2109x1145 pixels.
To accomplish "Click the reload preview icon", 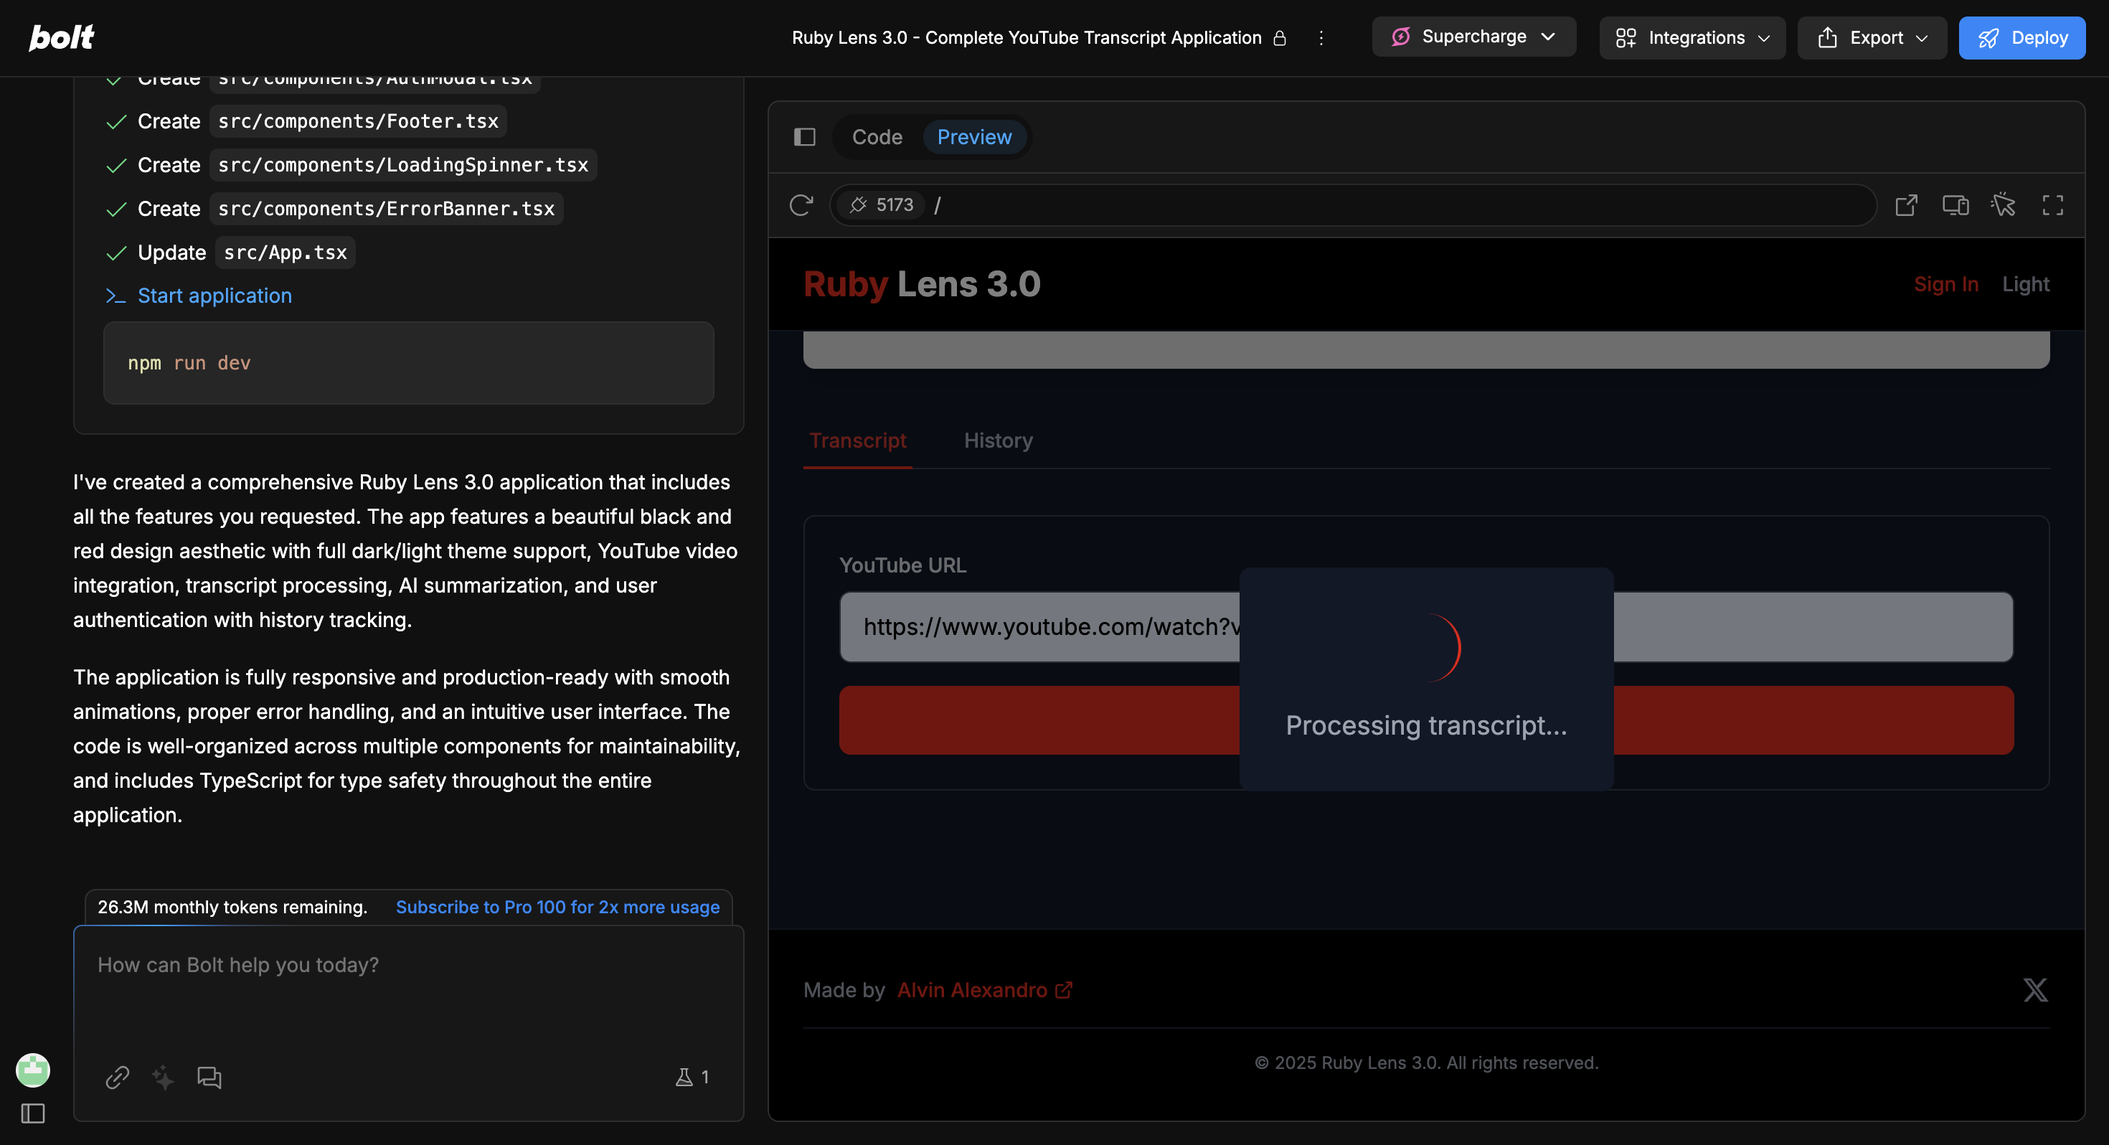I will (801, 204).
